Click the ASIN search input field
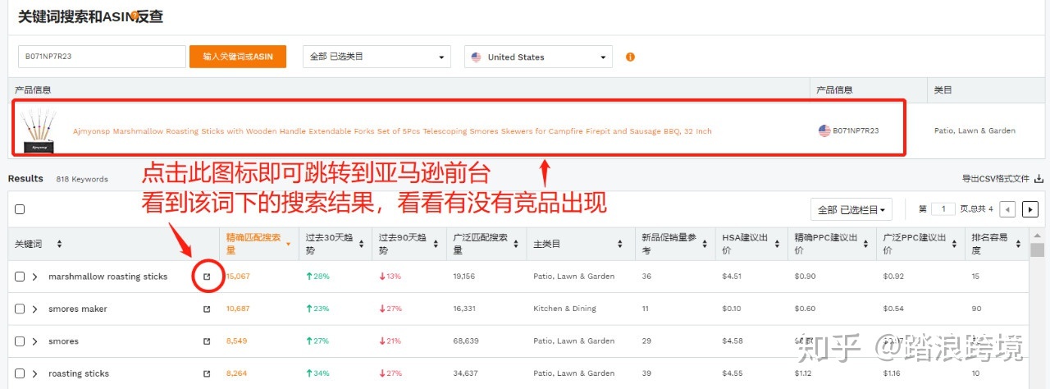Screen dimensions: 1050x389 102,57
